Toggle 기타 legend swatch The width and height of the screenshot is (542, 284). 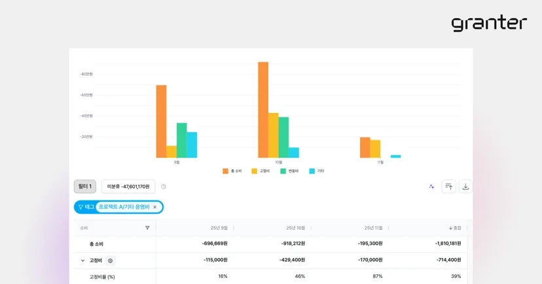point(312,171)
